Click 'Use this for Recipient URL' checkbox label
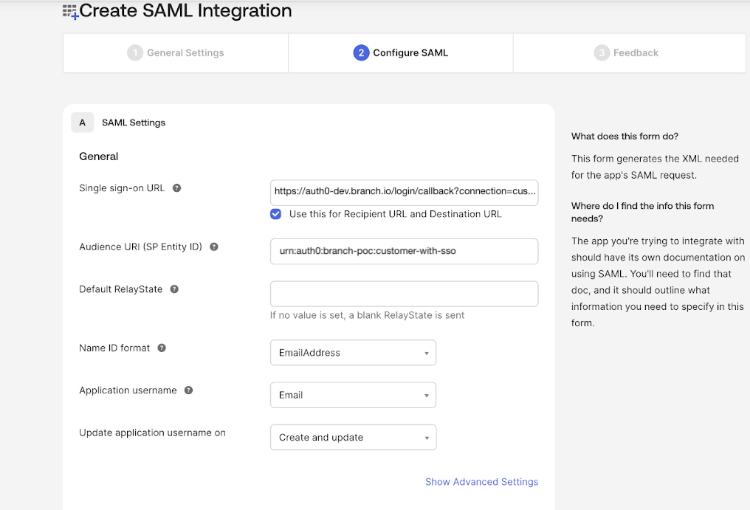The width and height of the screenshot is (750, 510). click(x=395, y=214)
